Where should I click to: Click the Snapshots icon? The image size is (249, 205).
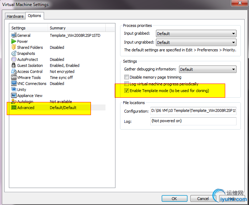pyautogui.click(x=14, y=53)
